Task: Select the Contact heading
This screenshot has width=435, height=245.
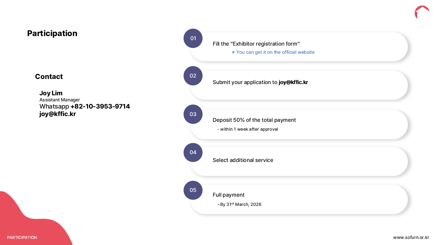Action: tap(49, 77)
